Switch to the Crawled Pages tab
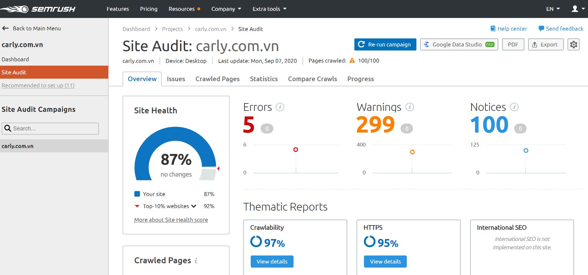Image resolution: width=588 pixels, height=275 pixels. (x=218, y=79)
